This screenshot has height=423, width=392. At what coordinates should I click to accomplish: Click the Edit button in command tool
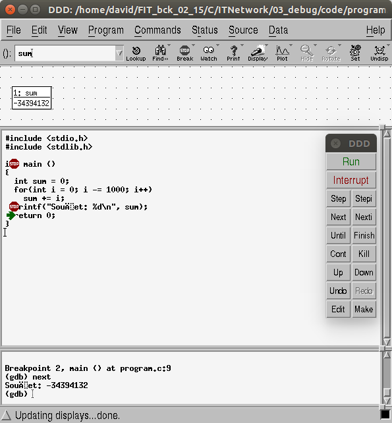click(339, 309)
